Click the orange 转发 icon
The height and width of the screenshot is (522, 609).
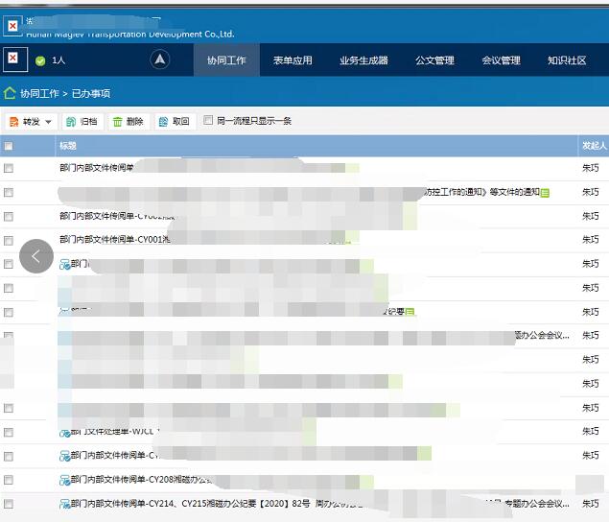[x=14, y=122]
